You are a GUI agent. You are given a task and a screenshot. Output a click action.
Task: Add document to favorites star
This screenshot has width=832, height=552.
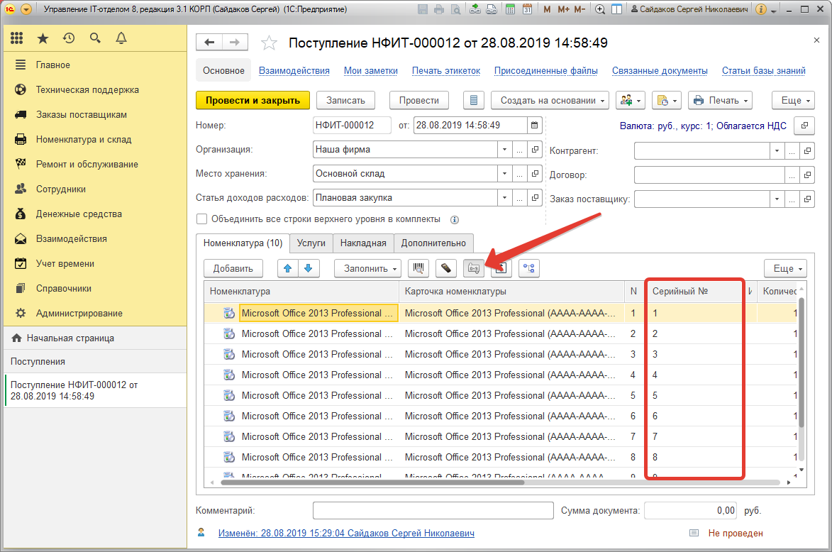click(x=269, y=43)
